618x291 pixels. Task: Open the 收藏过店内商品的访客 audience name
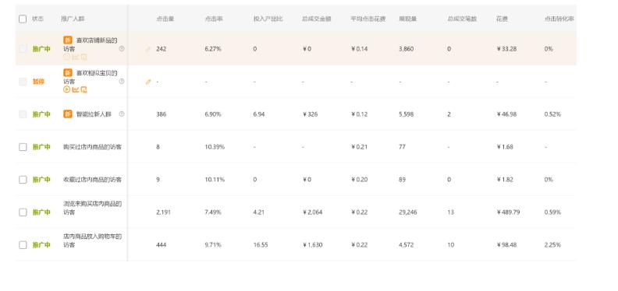pos(93,179)
